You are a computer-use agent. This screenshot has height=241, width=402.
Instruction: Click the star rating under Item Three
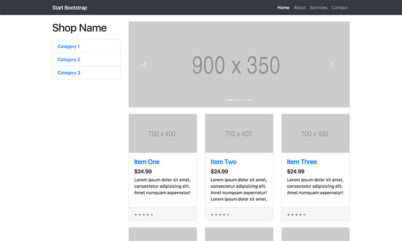296,215
